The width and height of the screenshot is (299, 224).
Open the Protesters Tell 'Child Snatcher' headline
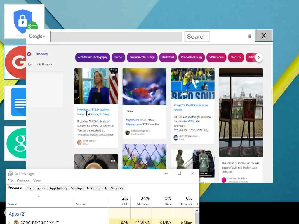(93, 112)
